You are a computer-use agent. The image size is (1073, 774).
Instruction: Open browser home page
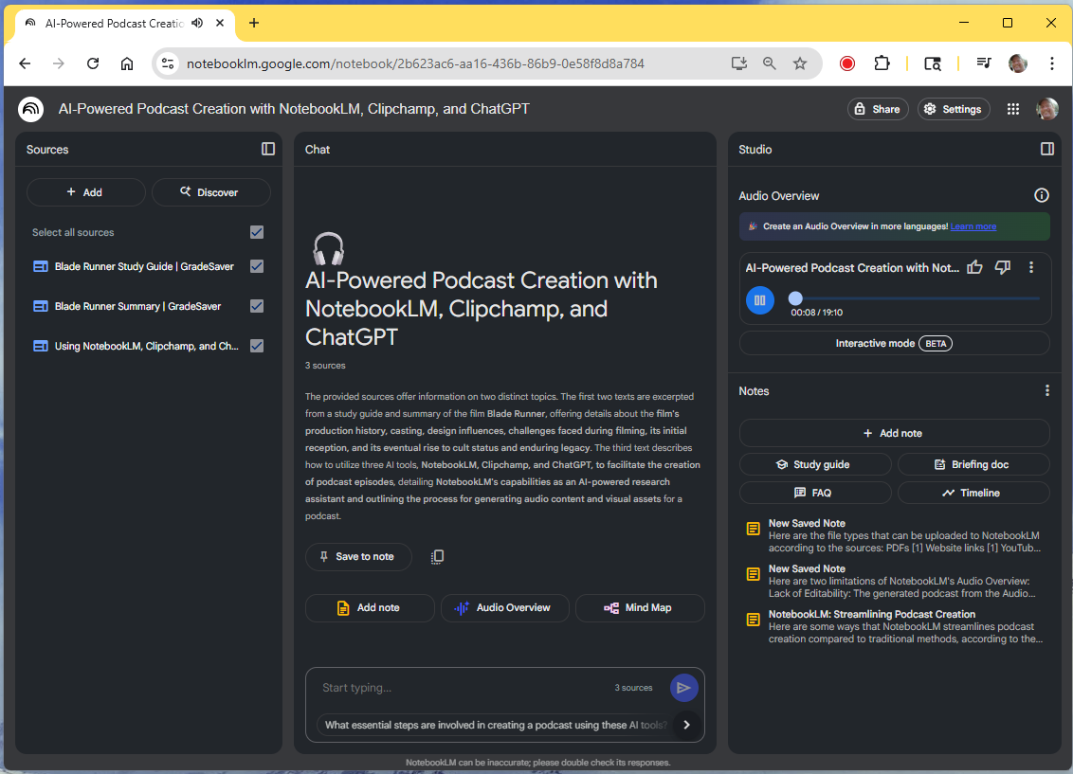tap(127, 63)
